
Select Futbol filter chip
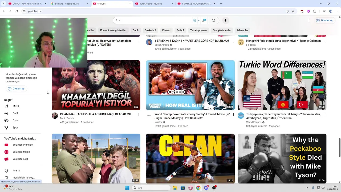pos(180,30)
